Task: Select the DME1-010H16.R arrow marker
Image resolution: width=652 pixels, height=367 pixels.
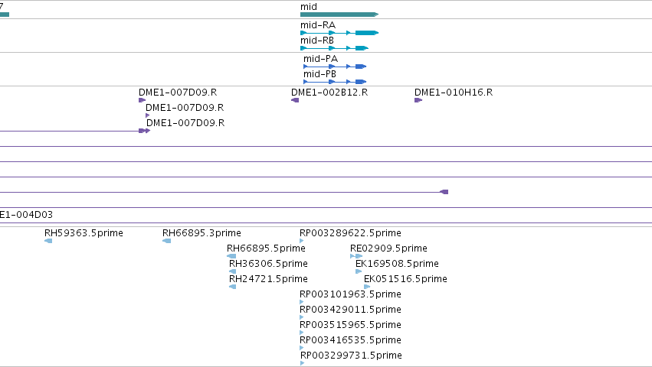Action: point(418,100)
